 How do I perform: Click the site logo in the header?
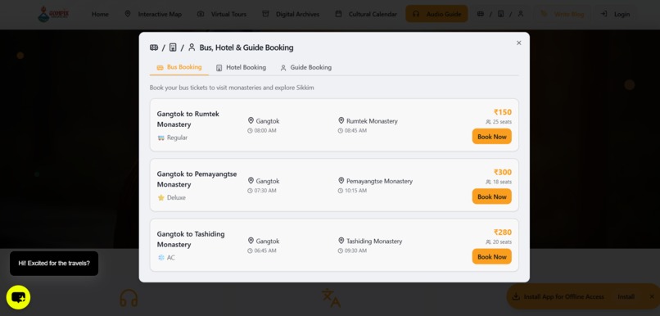click(x=53, y=14)
